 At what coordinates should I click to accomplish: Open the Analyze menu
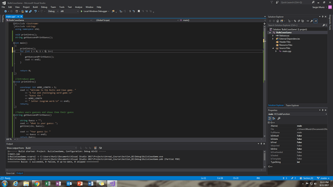coord(79,7)
